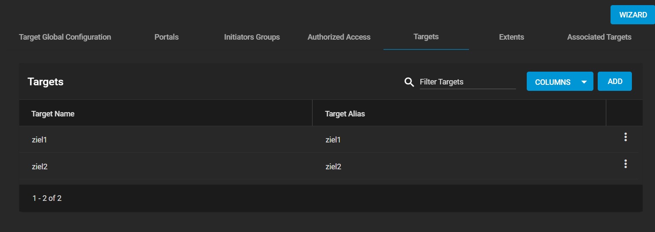Click the ADD target button
This screenshot has width=655, height=232.
614,81
